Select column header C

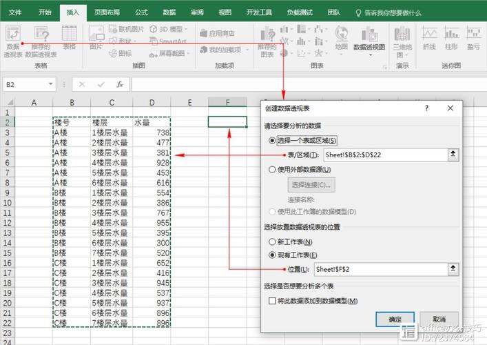point(112,102)
